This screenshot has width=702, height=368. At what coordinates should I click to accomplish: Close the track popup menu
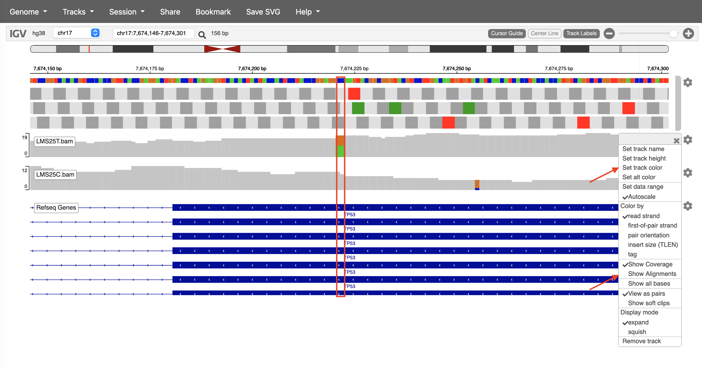pyautogui.click(x=676, y=140)
